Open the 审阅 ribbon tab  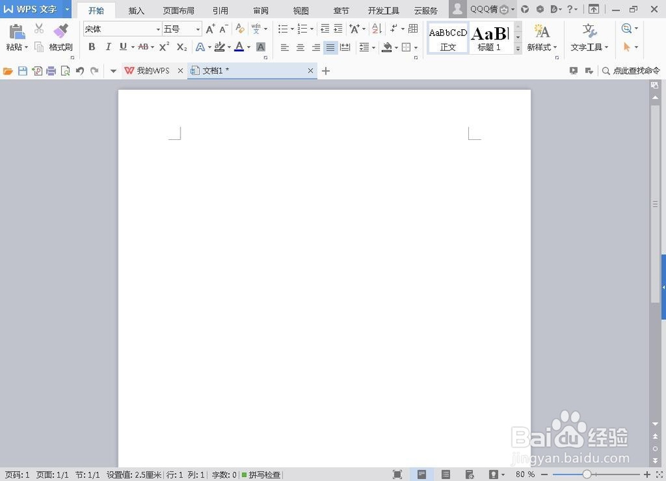[x=261, y=11]
